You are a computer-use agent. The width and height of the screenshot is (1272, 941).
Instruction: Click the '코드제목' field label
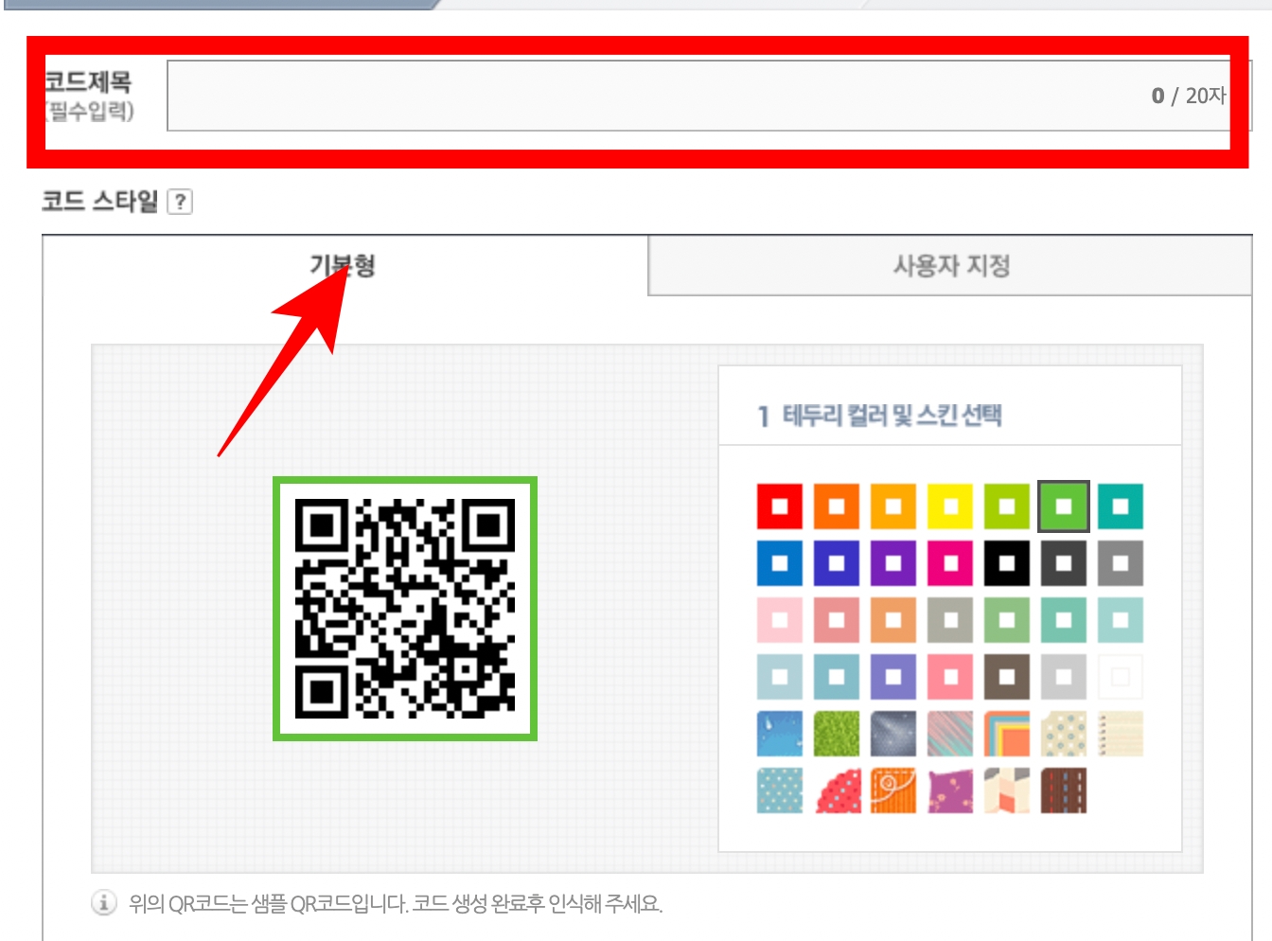point(88,81)
